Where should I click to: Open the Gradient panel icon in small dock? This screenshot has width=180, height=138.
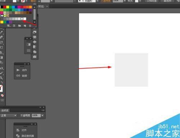pos(28,45)
